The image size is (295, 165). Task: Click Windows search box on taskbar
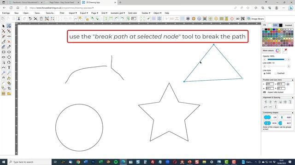[29, 162]
